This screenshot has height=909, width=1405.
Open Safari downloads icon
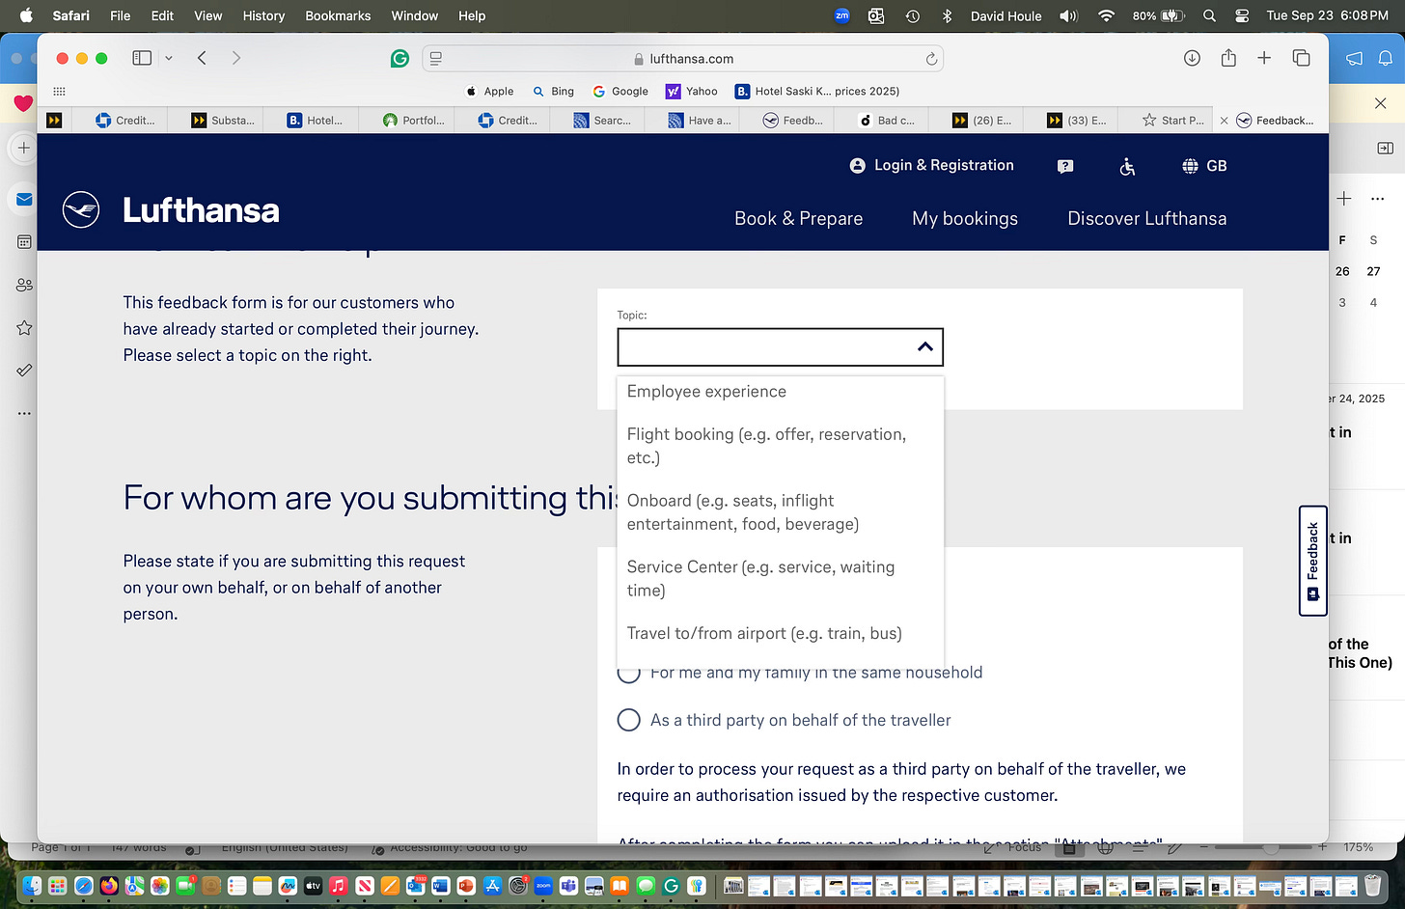pos(1192,58)
